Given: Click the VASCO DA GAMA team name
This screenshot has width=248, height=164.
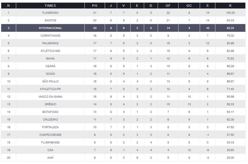Looking at the screenshot, I should (50, 97).
